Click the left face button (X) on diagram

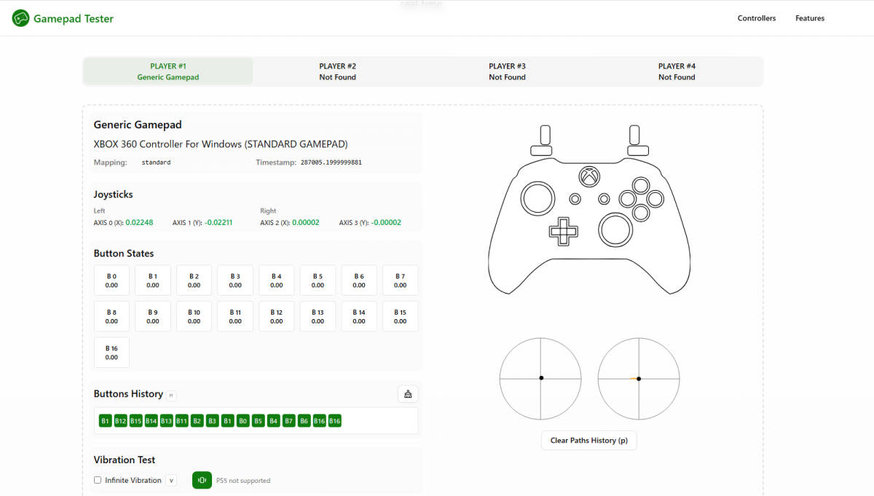627,199
